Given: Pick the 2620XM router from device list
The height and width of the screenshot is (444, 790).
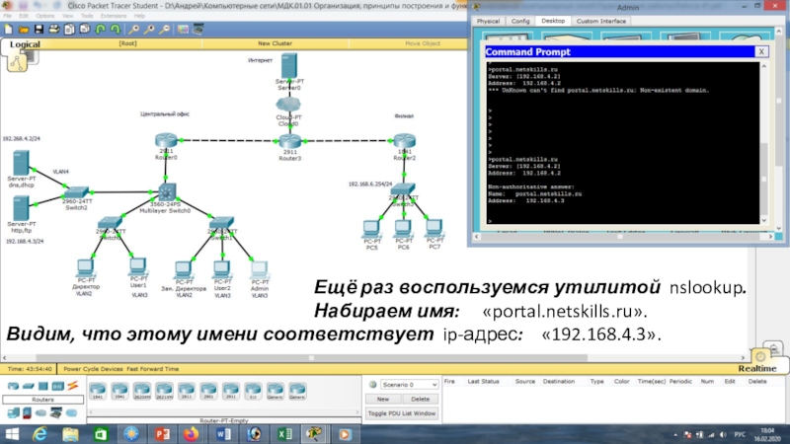Looking at the screenshot, I should pos(142,391).
